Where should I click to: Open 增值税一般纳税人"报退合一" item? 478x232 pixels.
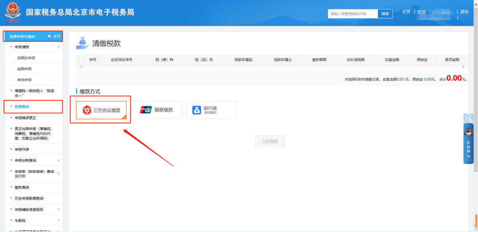pyautogui.click(x=34, y=93)
